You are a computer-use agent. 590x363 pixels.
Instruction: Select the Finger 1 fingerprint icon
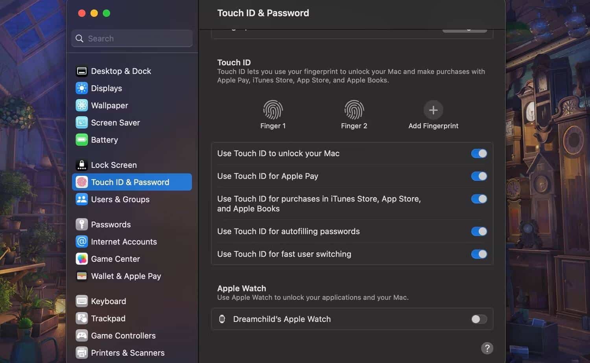(273, 110)
